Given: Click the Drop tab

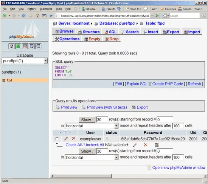Looking at the screenshot, I should coord(112,39).
